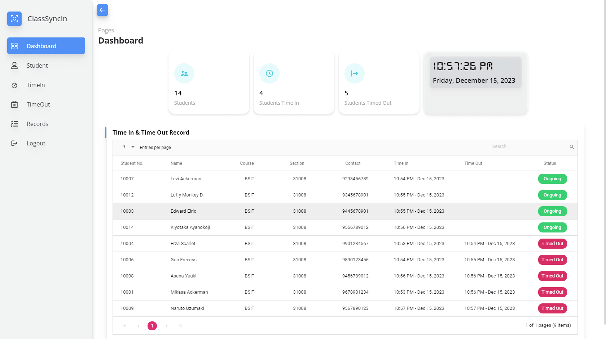Click the Student person icon

[14, 65]
